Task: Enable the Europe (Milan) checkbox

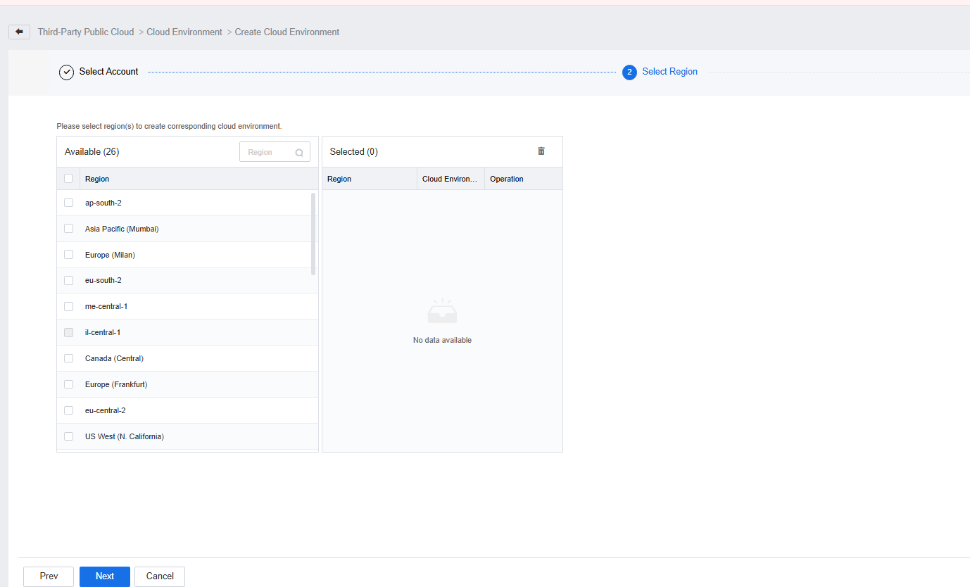Action: coord(68,255)
